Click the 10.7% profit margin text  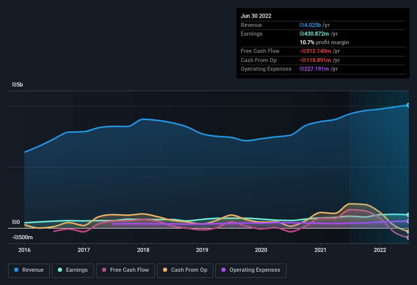324,42
